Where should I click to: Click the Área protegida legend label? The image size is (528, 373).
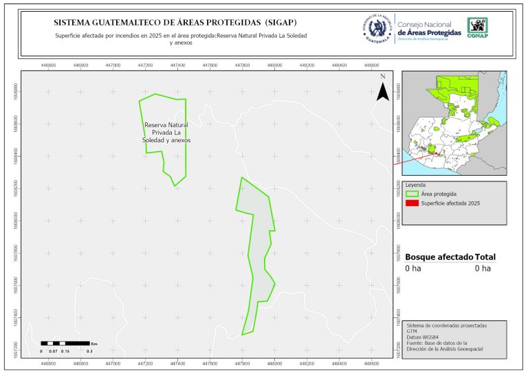(x=439, y=194)
